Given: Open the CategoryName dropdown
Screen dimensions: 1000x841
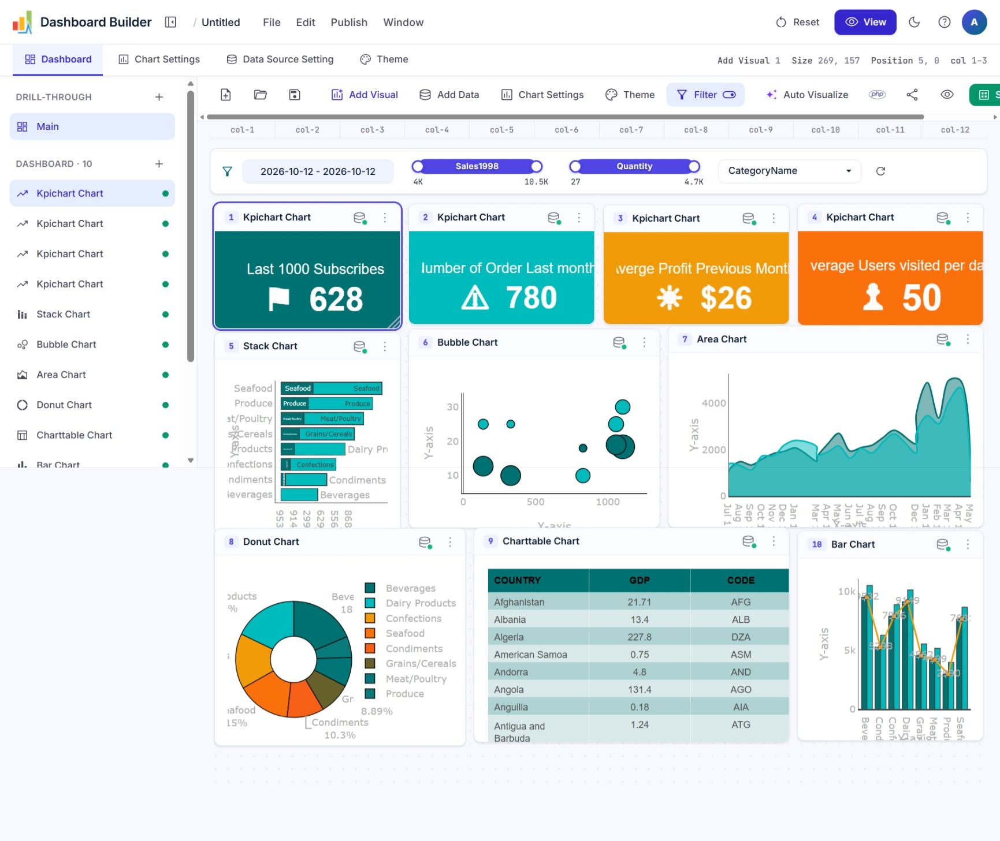Looking at the screenshot, I should pyautogui.click(x=789, y=171).
